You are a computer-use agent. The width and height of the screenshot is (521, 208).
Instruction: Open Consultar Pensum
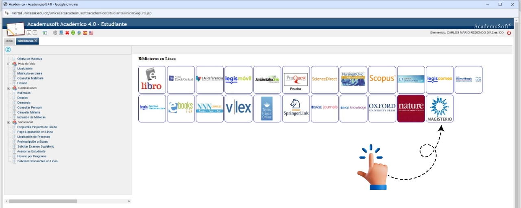tap(30, 107)
